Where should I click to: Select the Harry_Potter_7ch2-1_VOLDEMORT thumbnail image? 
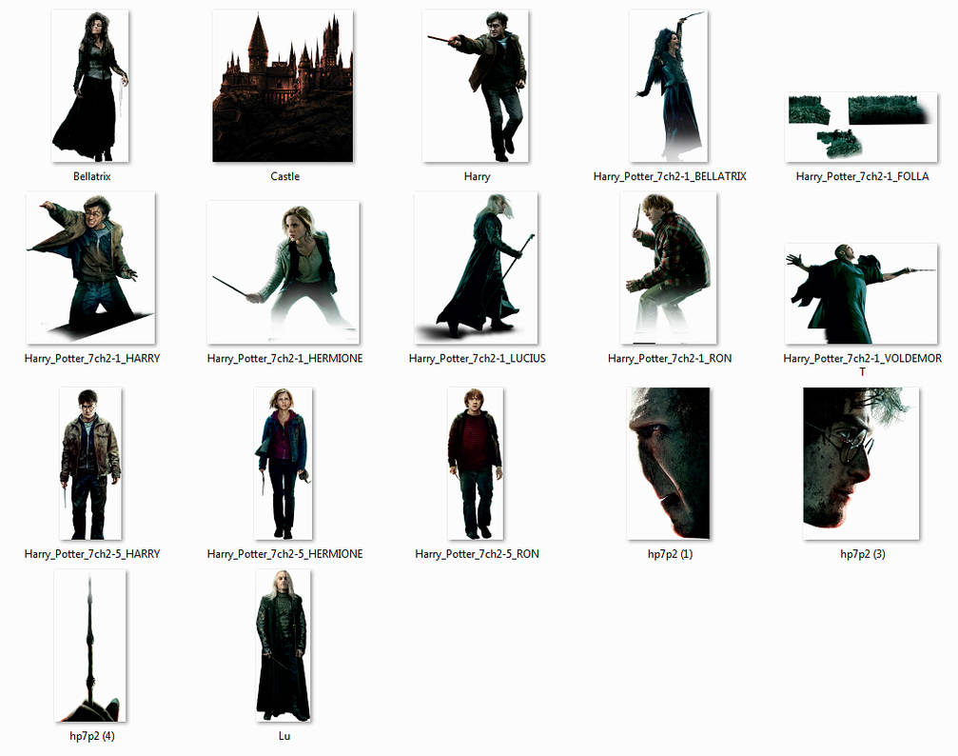point(862,294)
